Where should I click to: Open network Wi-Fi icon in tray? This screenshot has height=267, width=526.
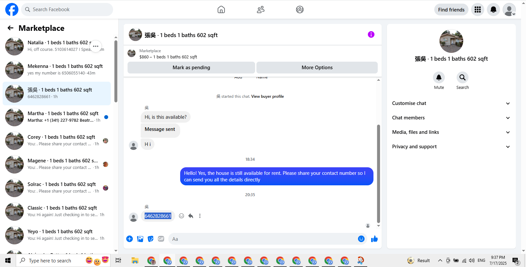(464, 260)
